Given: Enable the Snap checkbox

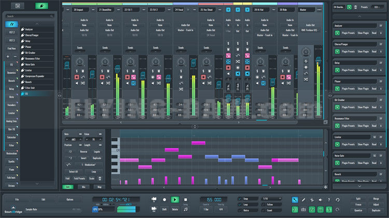Looking at the screenshot, I should 240,199.
